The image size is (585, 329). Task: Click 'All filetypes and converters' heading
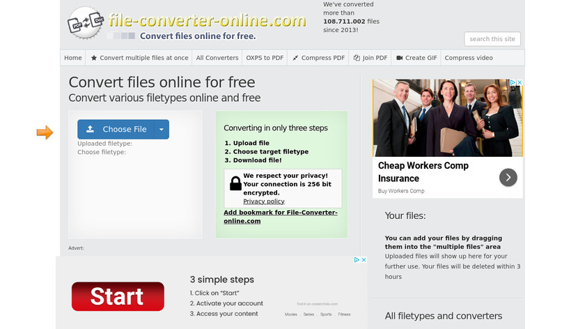(x=443, y=316)
